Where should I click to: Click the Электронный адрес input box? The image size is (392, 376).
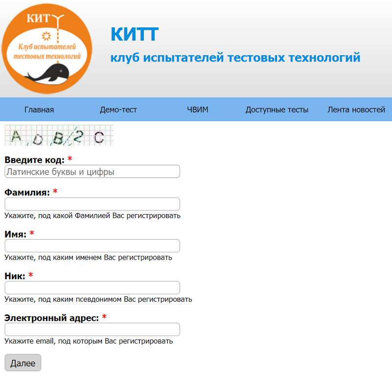(x=92, y=330)
